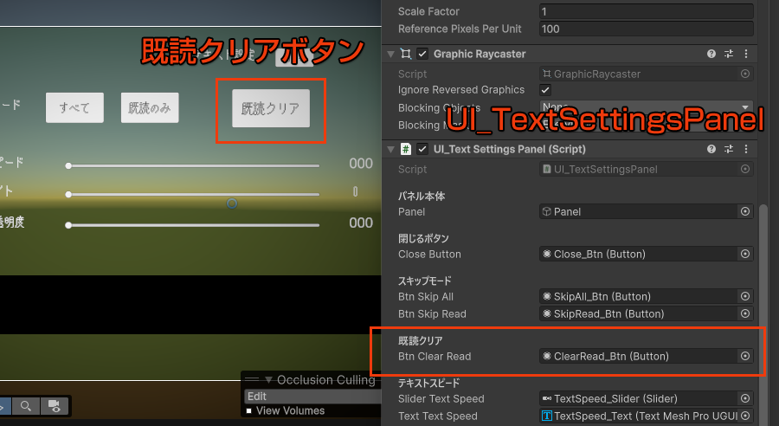Collapse the Graphic Raycaster component foldout
779x426 pixels.
pyautogui.click(x=389, y=54)
